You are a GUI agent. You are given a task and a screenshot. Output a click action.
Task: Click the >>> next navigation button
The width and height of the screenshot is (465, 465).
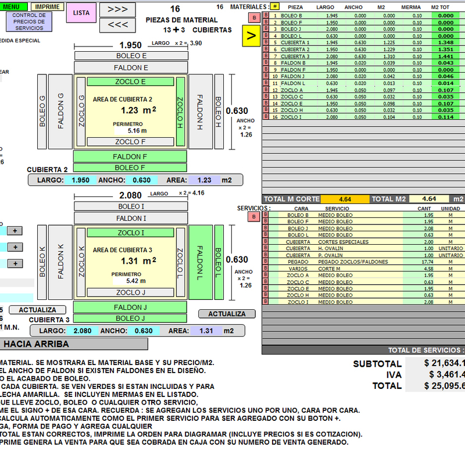point(118,9)
